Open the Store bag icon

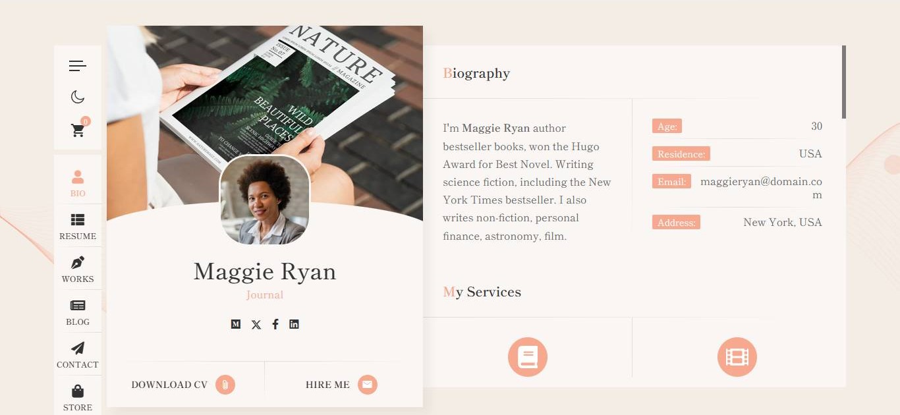pos(78,397)
